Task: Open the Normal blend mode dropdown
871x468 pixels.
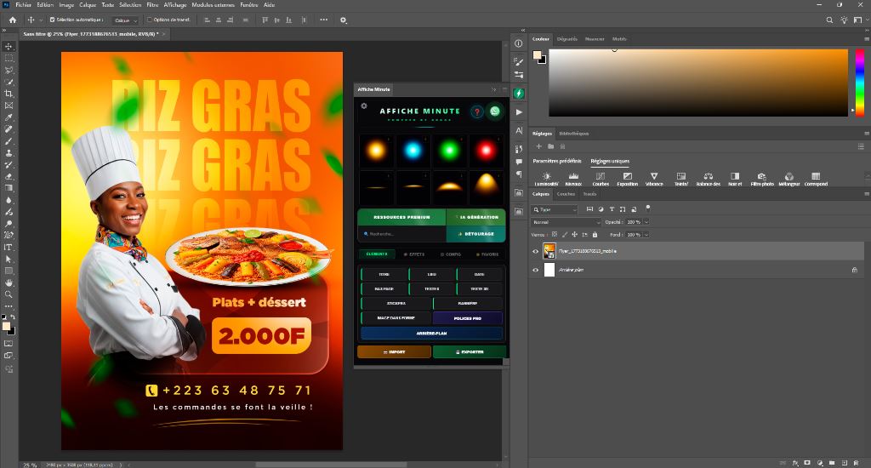Action: (x=566, y=222)
